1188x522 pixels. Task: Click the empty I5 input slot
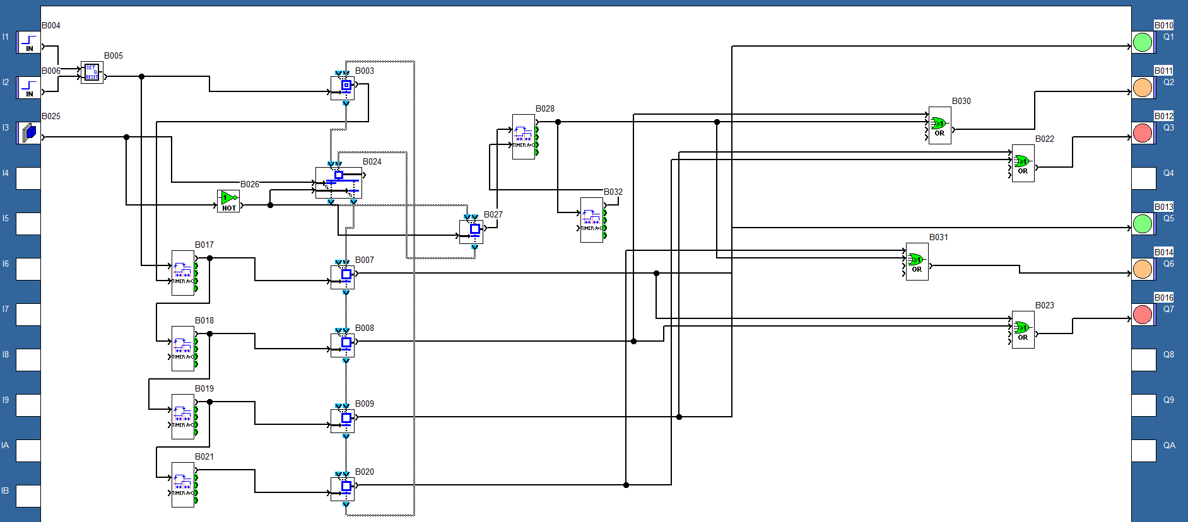point(28,224)
